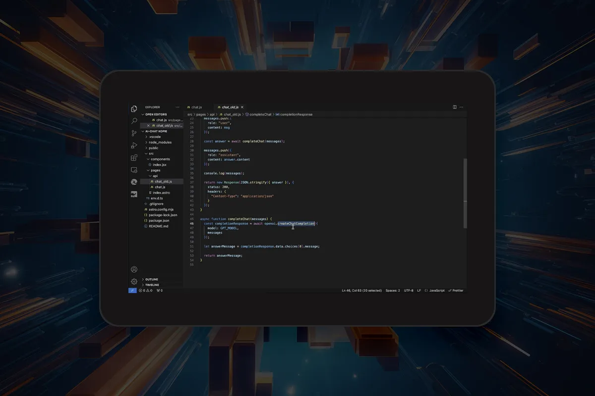Click the Prettier status bar item
The height and width of the screenshot is (396, 595).
pyautogui.click(x=456, y=291)
